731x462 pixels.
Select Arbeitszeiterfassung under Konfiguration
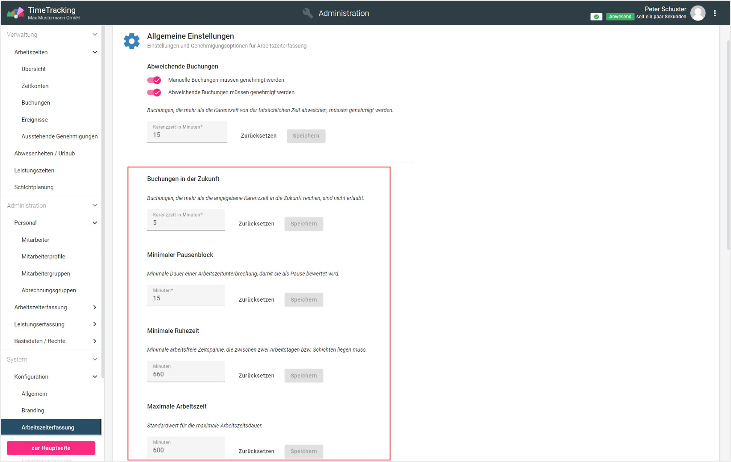click(51, 427)
